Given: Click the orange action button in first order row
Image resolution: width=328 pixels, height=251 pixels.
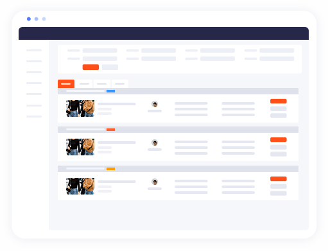Looking at the screenshot, I should coord(279,101).
